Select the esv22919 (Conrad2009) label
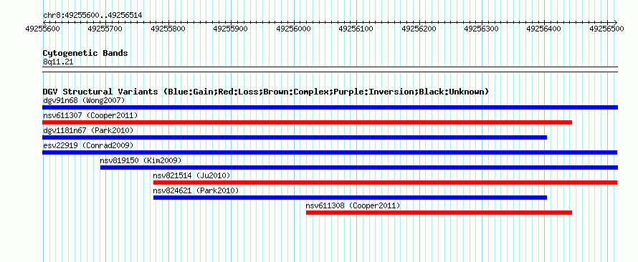Image resolution: width=638 pixels, height=262 pixels. pyautogui.click(x=88, y=145)
